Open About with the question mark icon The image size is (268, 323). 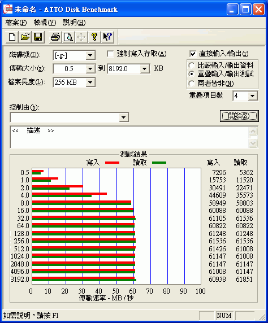[94, 37]
